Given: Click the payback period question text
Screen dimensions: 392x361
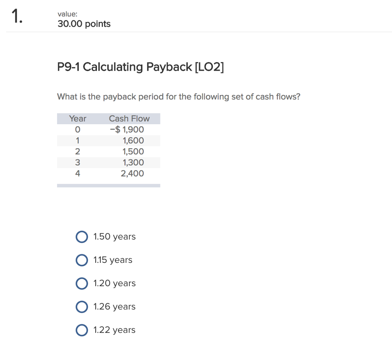Looking at the screenshot, I should [x=179, y=97].
